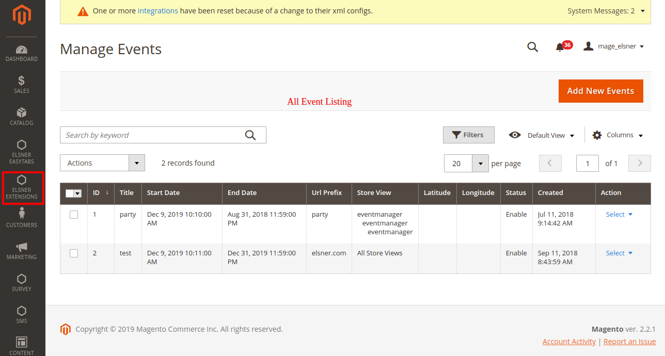Click the magnifier icon in page header
Viewport: 665px width, 356px height.
click(x=532, y=47)
